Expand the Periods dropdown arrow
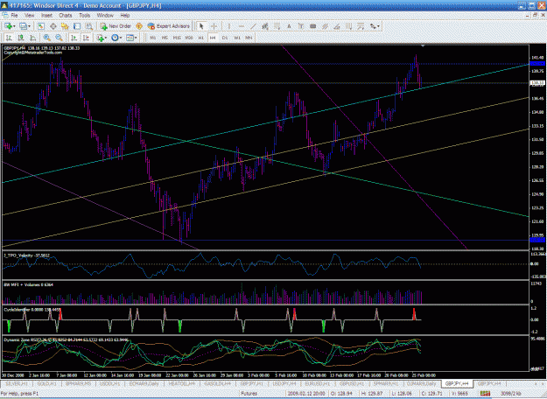This screenshot has width=547, height=399. pyautogui.click(x=121, y=38)
